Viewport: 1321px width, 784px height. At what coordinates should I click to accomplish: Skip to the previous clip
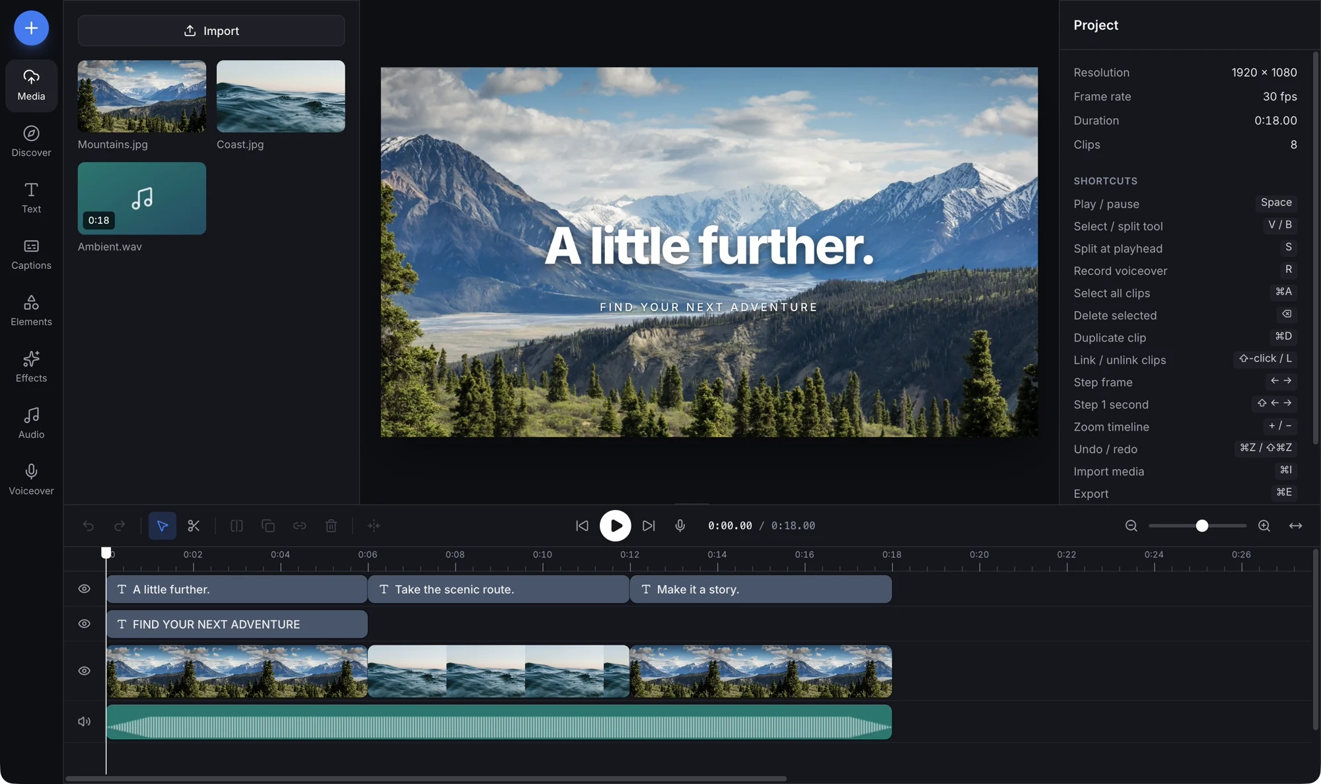point(582,526)
